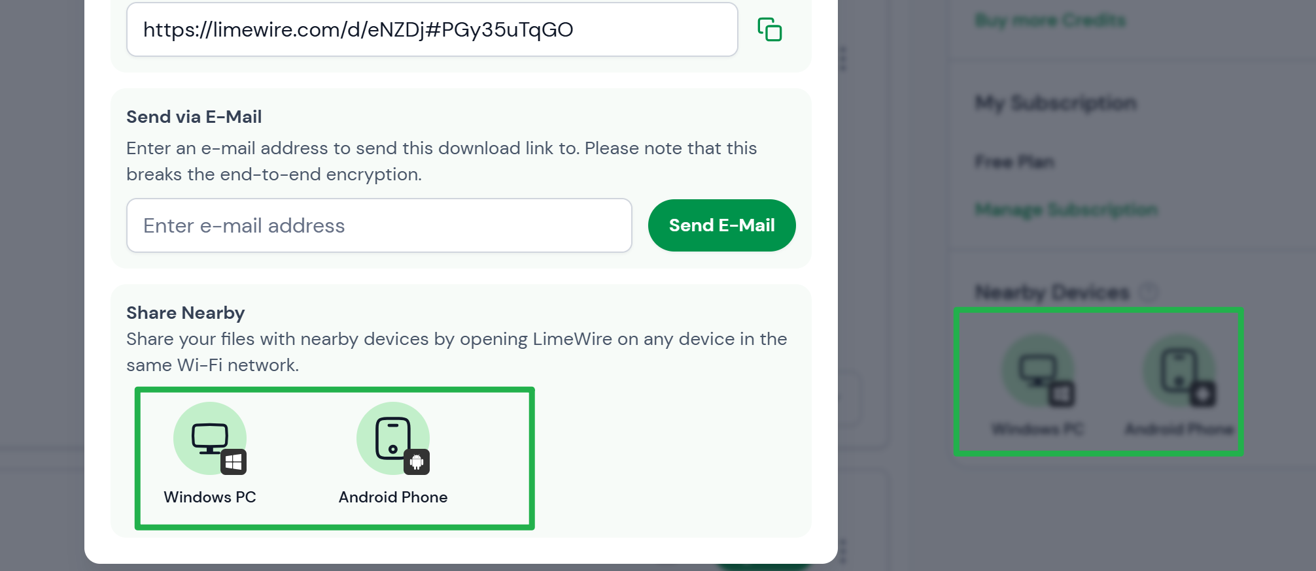Open the upper three-dot menu behind the dialog
This screenshot has height=571, width=1316.
[x=842, y=59]
